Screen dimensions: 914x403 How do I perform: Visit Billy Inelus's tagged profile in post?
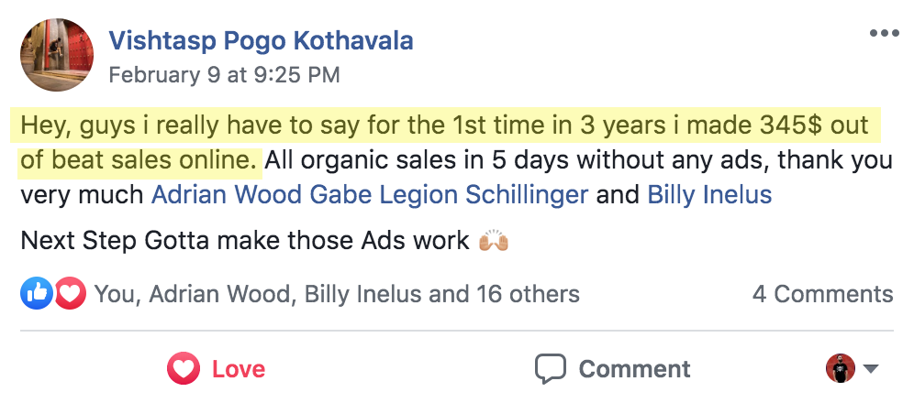coord(709,195)
